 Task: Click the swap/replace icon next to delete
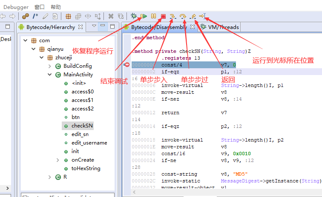click(121, 16)
